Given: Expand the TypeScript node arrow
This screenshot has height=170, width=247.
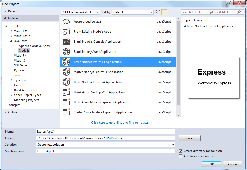Looking at the screenshot, I should coord(11,80).
